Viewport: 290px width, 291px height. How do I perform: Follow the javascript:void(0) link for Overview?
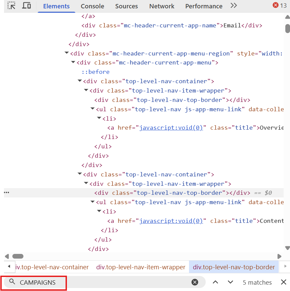171,128
